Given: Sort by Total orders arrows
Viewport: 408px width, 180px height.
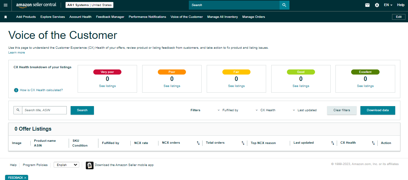Looking at the screenshot, I should click(243, 143).
